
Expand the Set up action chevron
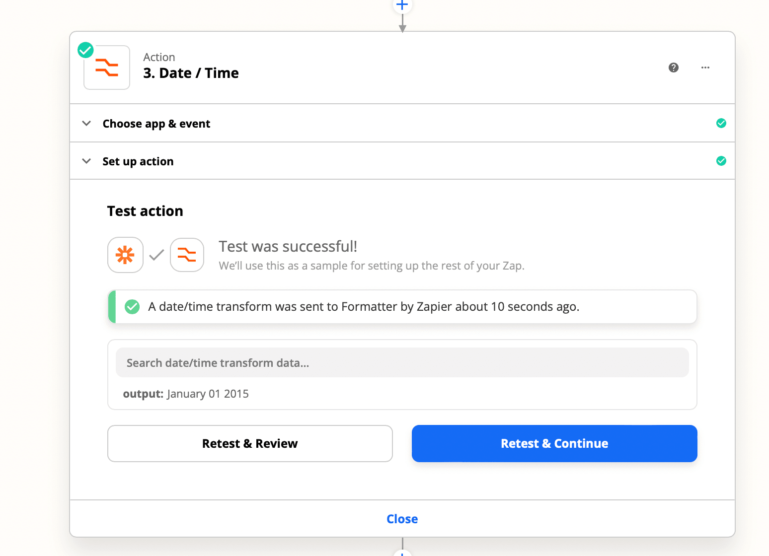86,161
